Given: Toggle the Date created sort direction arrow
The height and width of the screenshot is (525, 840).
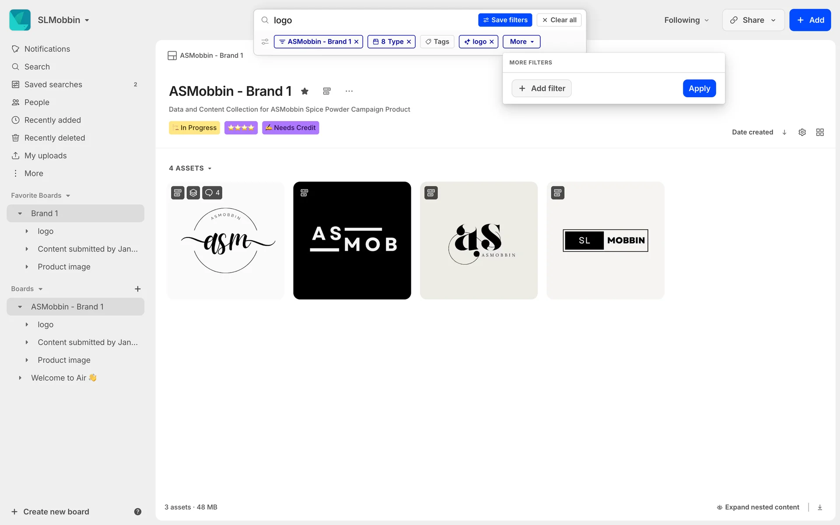Looking at the screenshot, I should 784,132.
